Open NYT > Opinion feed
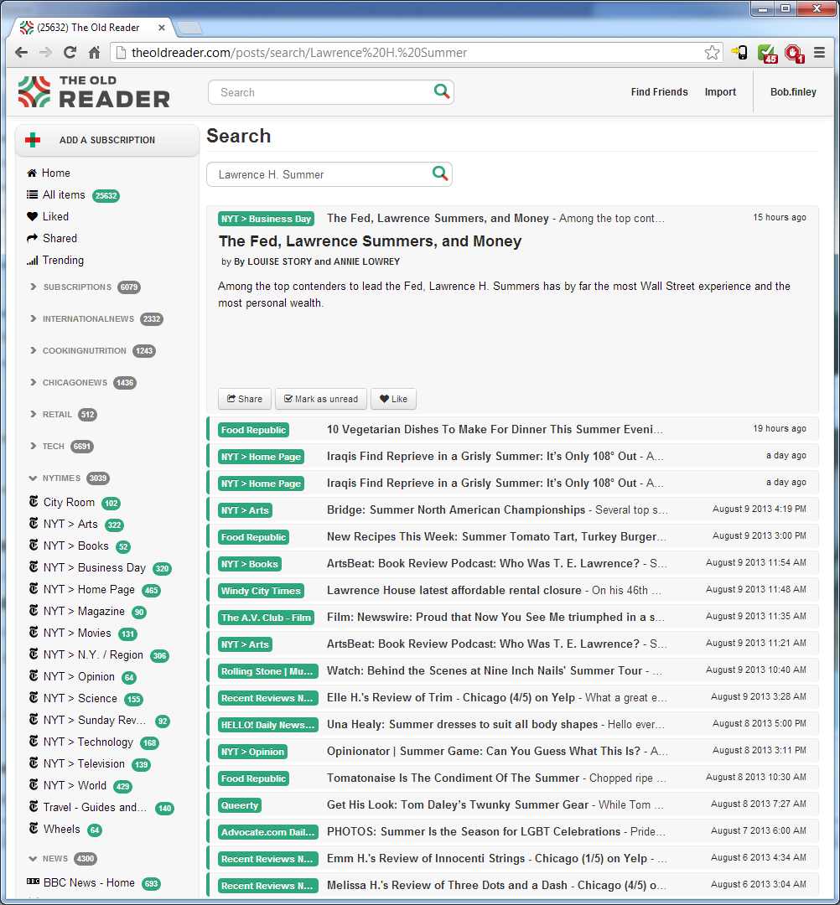 point(79,676)
